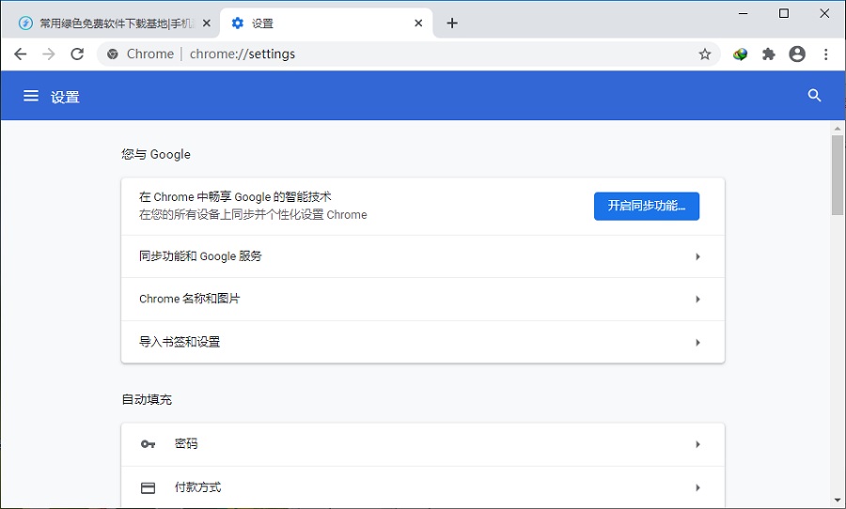Screen dimensions: 846x509
Task: Click the gear icon on the 设置 tab
Action: coord(238,23)
